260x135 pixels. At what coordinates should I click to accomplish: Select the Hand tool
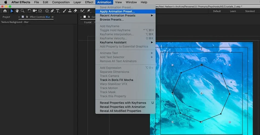tap(17, 11)
